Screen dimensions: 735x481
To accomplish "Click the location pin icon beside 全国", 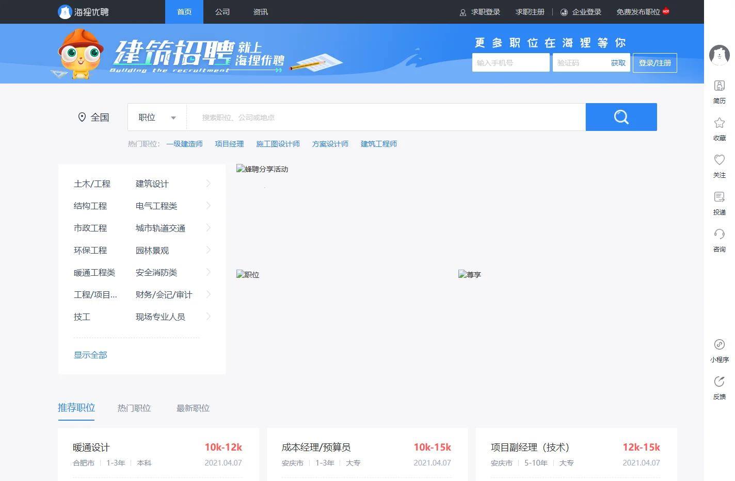I will (82, 117).
